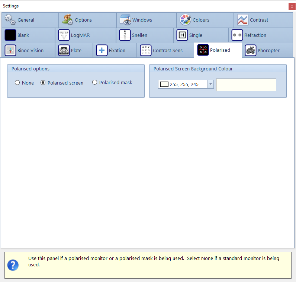Expand the background colour dropdown arrow
This screenshot has width=296, height=282.
[x=210, y=85]
